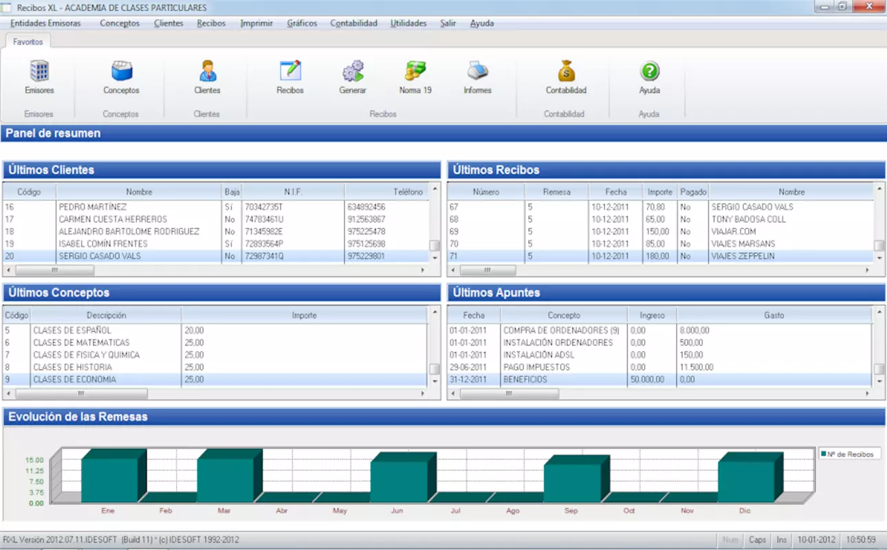Screen dimensions: 887x550
Task: Select concept CLASES DE HISTORIA
Action: [216, 368]
